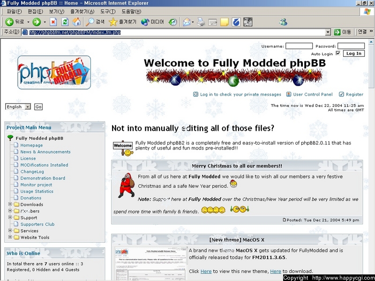The image size is (375, 281).
Task: Open the ChangeLog link
Action: (32, 171)
